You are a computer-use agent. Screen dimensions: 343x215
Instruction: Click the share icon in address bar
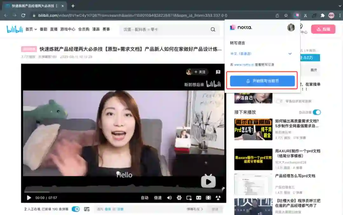tap(277, 15)
